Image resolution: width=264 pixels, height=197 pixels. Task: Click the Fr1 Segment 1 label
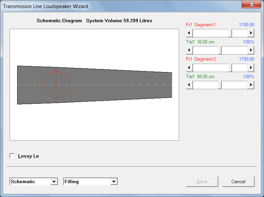[201, 25]
